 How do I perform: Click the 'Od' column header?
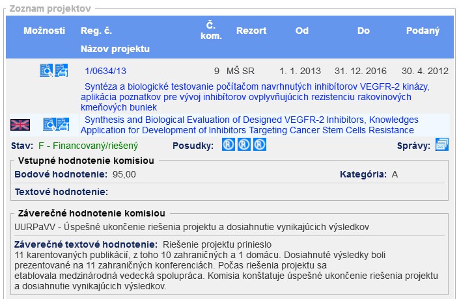pos(302,31)
